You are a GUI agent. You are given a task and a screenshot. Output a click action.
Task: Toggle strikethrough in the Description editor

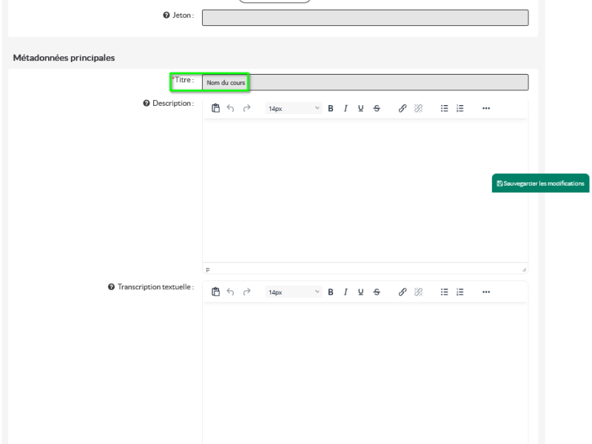click(x=377, y=108)
